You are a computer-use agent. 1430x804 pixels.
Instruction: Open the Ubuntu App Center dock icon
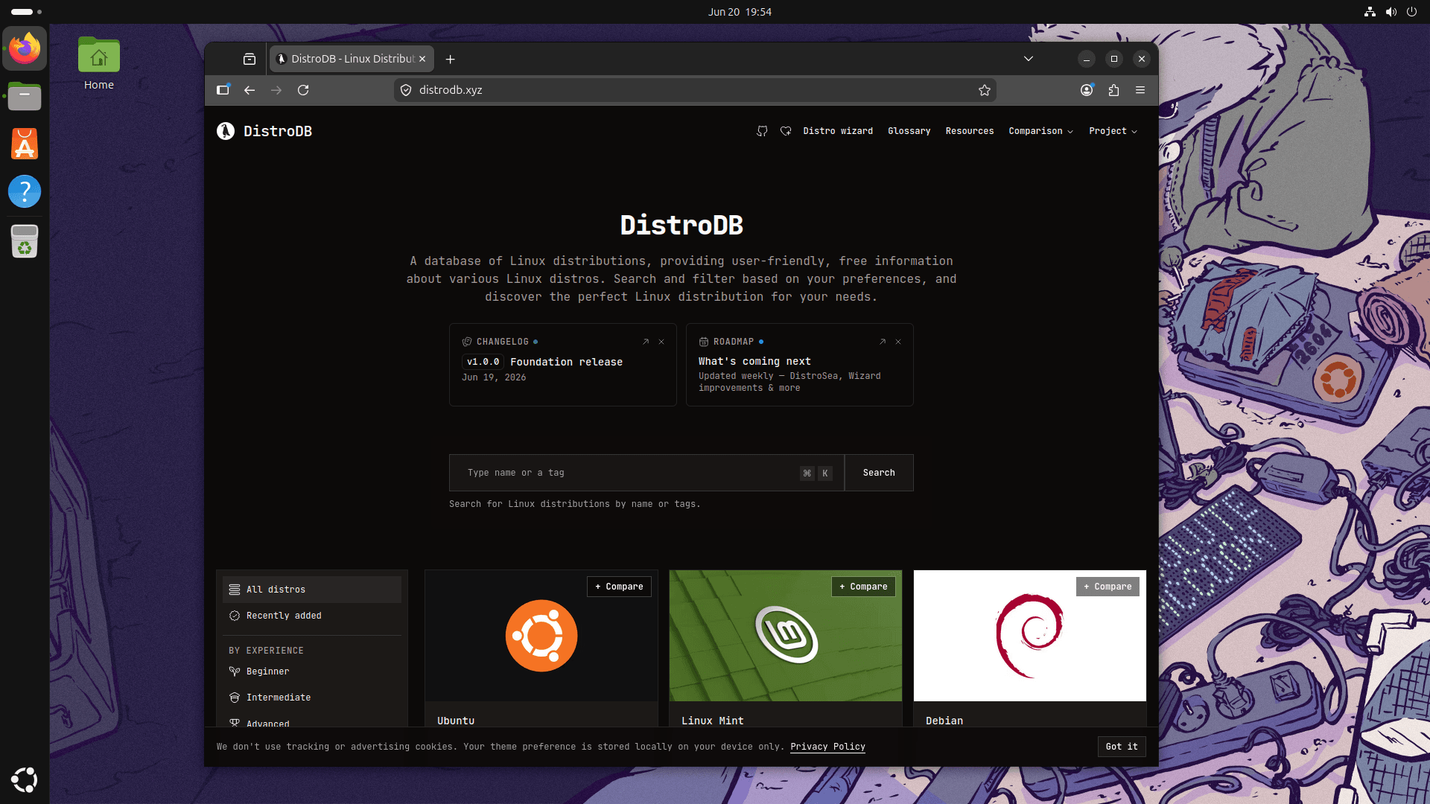25,144
